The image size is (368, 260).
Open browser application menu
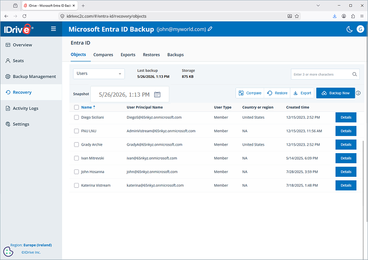(x=362, y=16)
